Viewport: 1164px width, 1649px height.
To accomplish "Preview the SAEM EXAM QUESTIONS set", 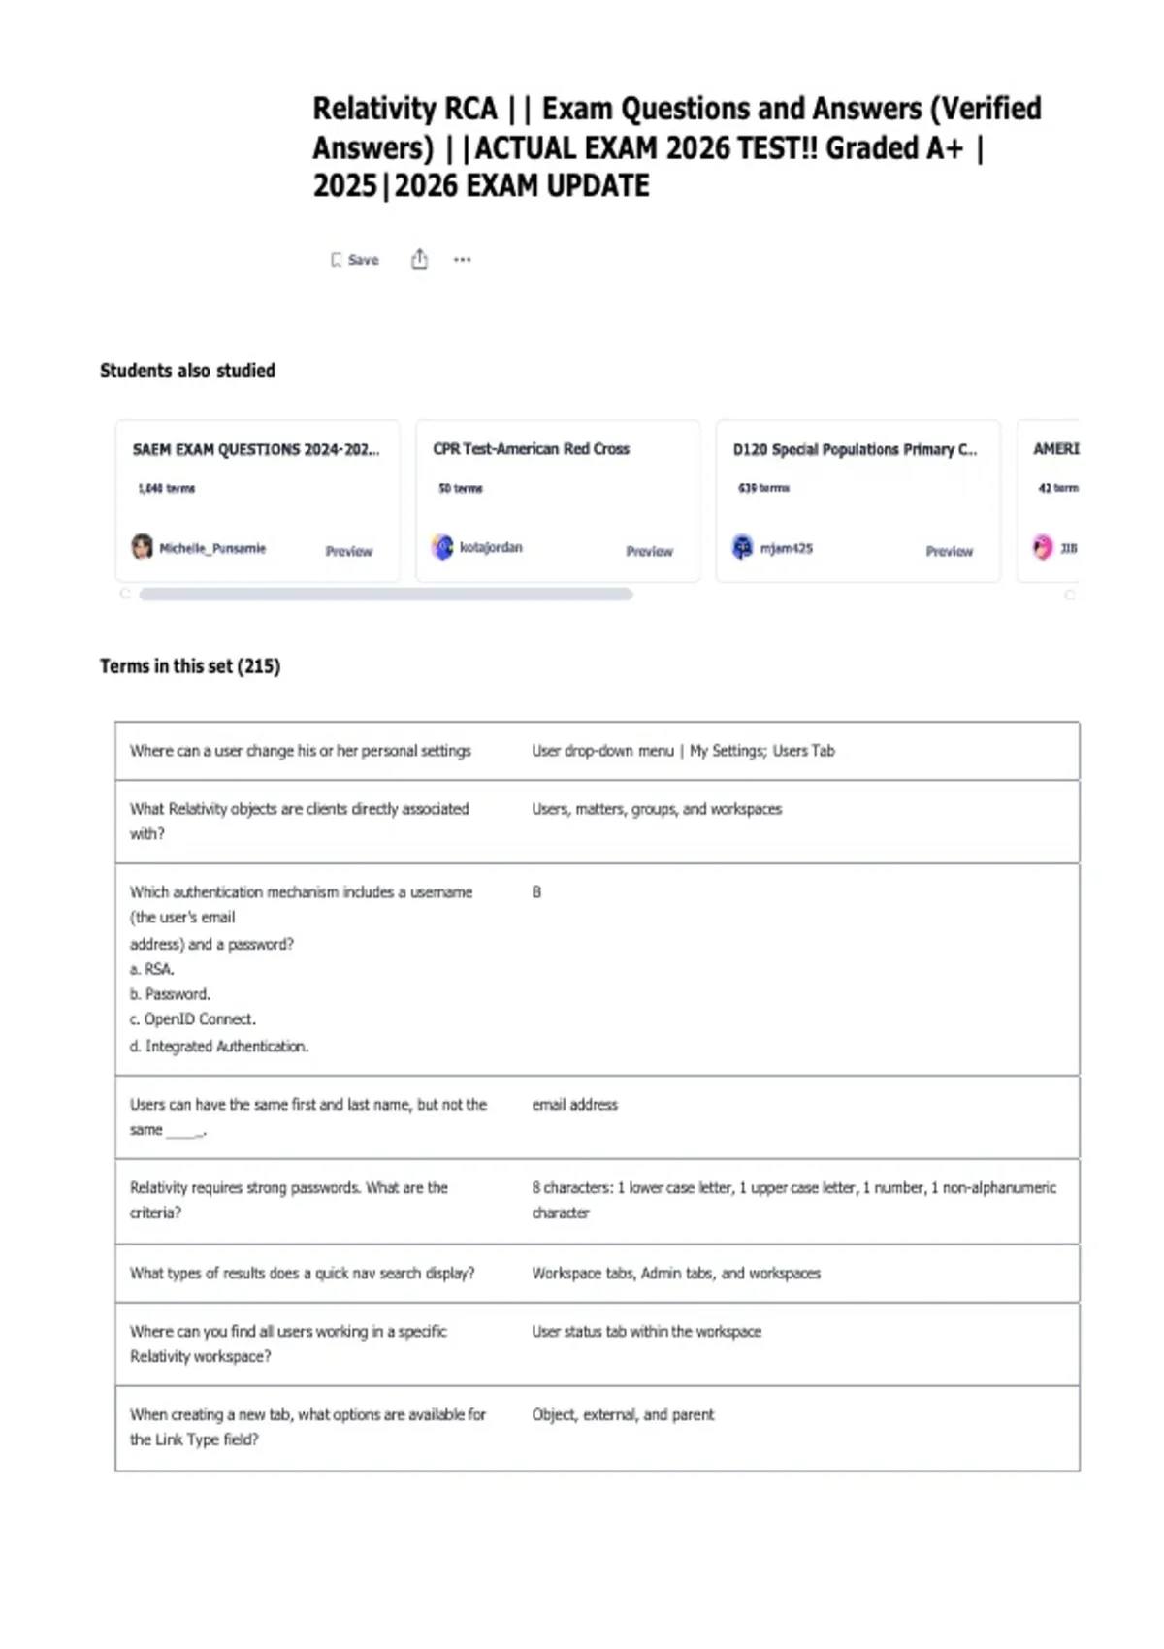I will click(x=349, y=551).
